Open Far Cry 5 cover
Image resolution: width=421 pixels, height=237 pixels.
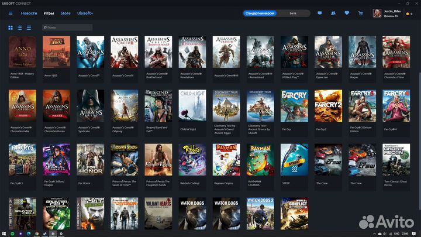[23, 160]
